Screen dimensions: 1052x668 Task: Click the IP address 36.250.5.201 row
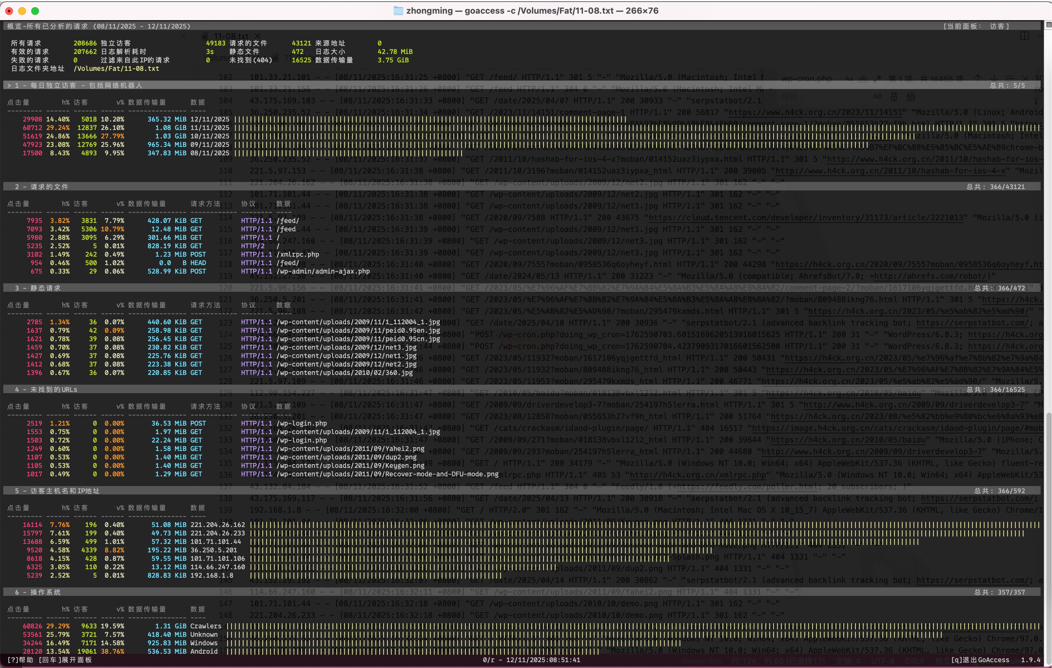coord(214,550)
